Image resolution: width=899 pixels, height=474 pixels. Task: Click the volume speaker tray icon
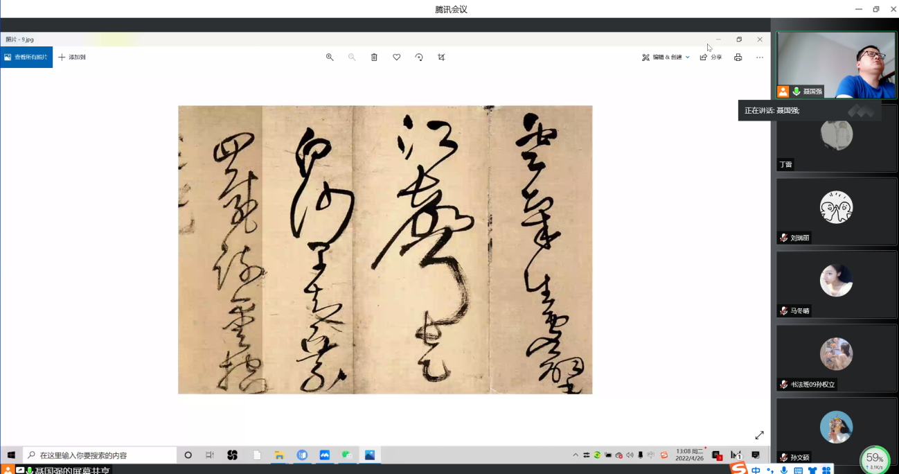pyautogui.click(x=630, y=455)
